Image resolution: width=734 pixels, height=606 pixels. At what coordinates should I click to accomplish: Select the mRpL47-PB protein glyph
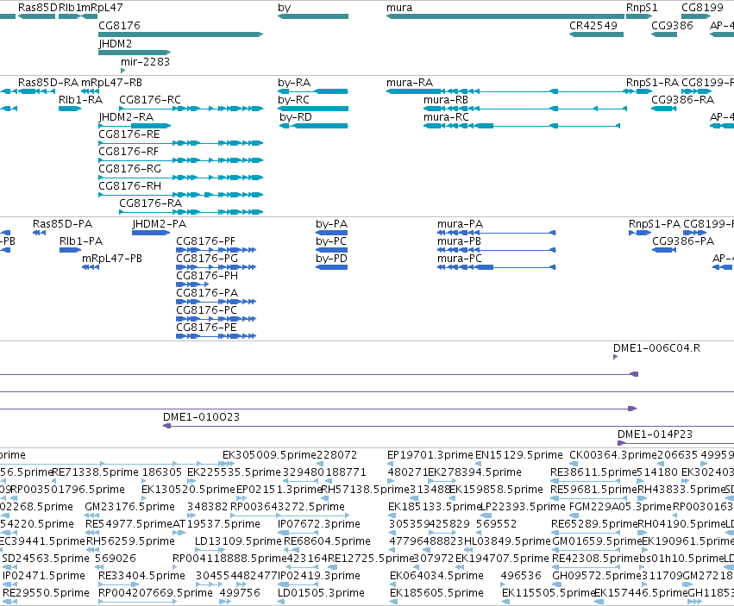(x=91, y=267)
